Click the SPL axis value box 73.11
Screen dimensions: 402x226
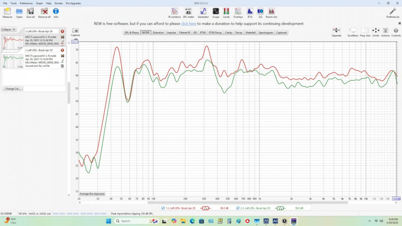[75, 42]
